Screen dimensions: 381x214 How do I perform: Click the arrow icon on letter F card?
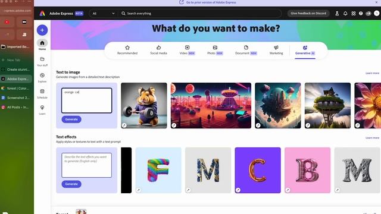click(139, 190)
